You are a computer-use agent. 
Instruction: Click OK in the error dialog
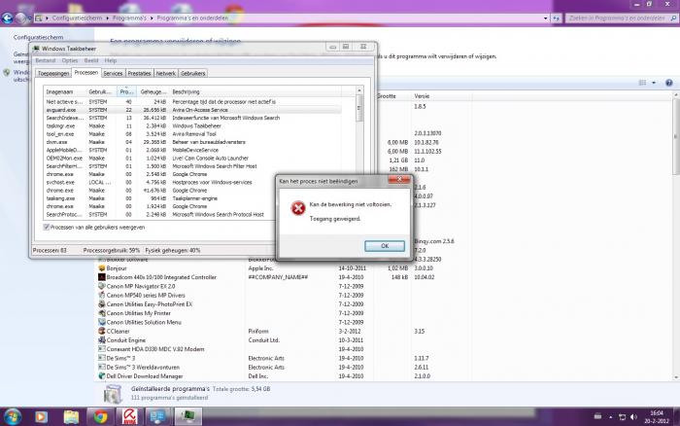tap(385, 246)
